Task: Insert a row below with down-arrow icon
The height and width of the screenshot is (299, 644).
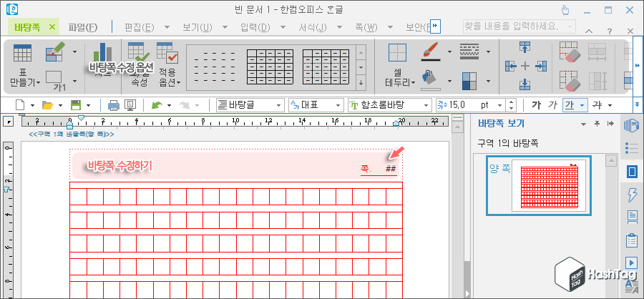Action: coord(525,84)
